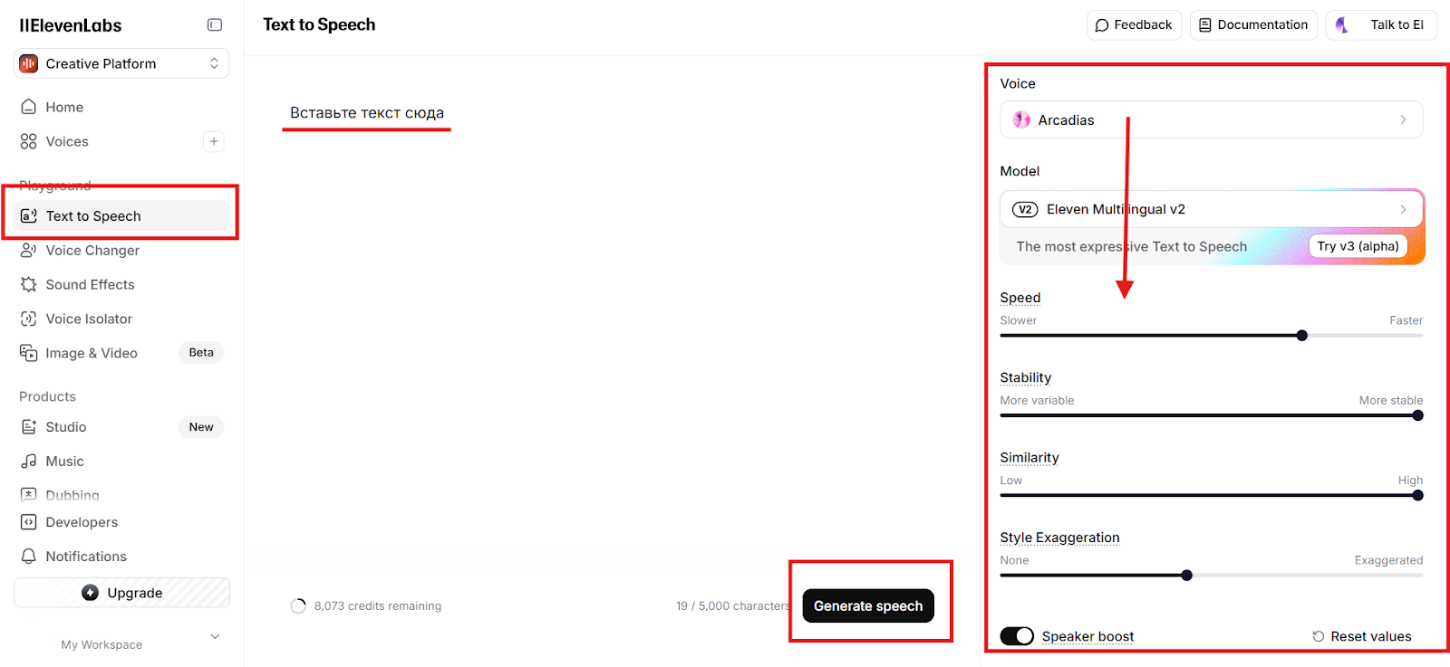This screenshot has width=1450, height=667.
Task: Adjust the Speed slider handle
Action: tap(1301, 335)
